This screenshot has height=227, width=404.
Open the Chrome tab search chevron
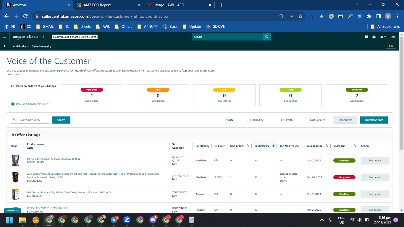[x=356, y=4]
